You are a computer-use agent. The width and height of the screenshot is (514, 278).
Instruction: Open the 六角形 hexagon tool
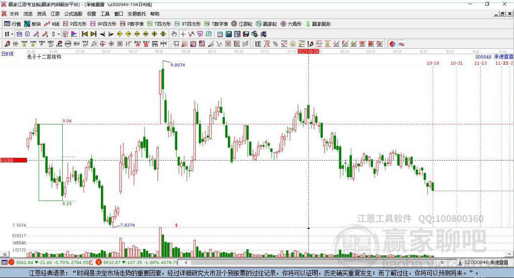[291, 24]
